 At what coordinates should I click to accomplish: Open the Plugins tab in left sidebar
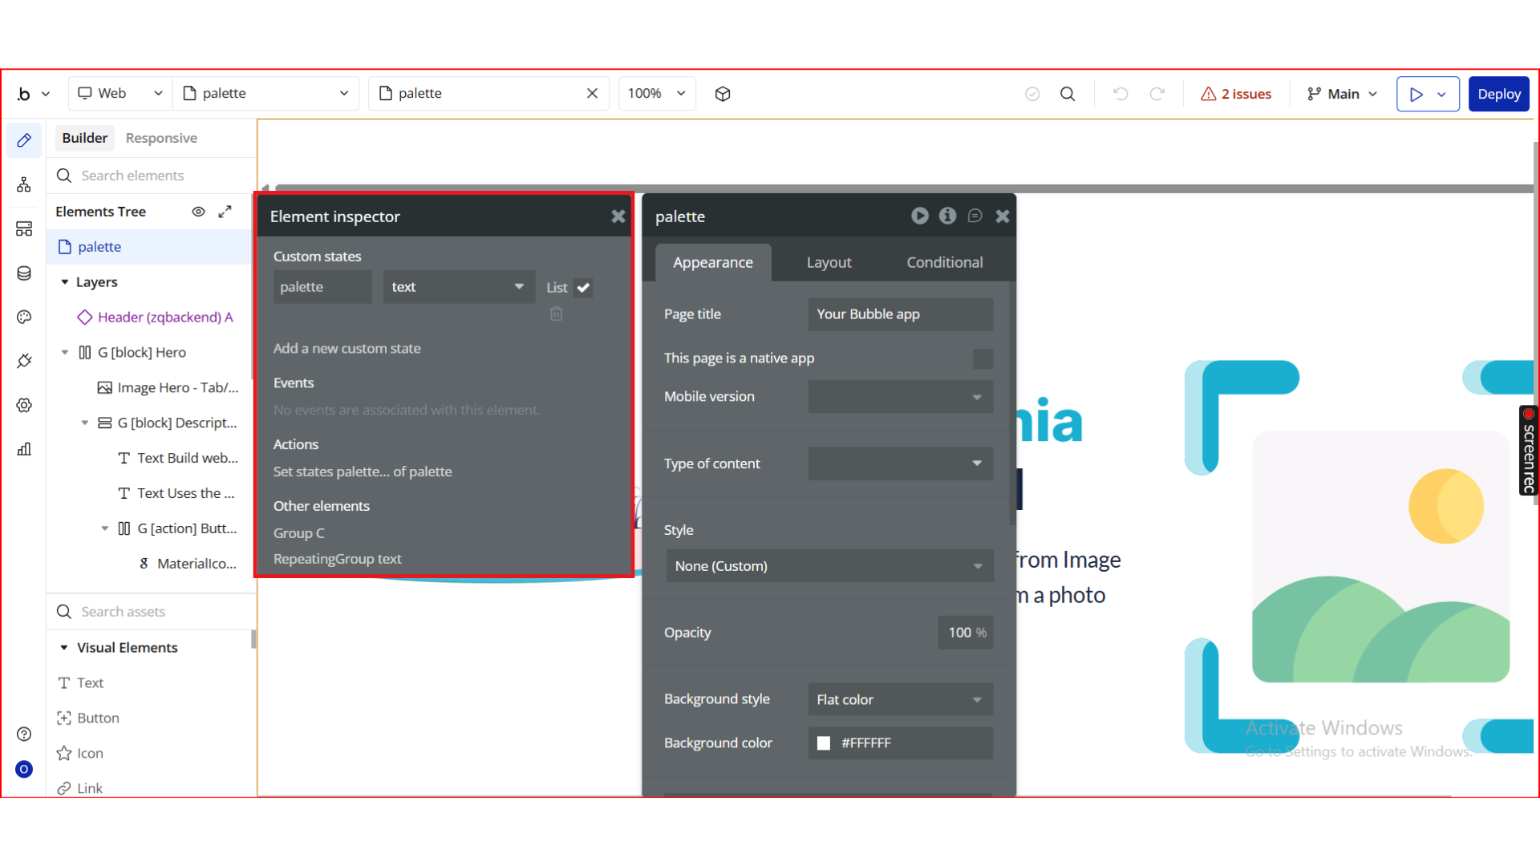(x=24, y=361)
